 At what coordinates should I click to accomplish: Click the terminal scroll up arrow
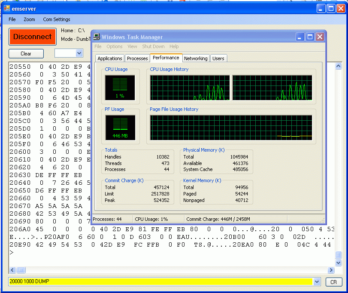coord(338,66)
